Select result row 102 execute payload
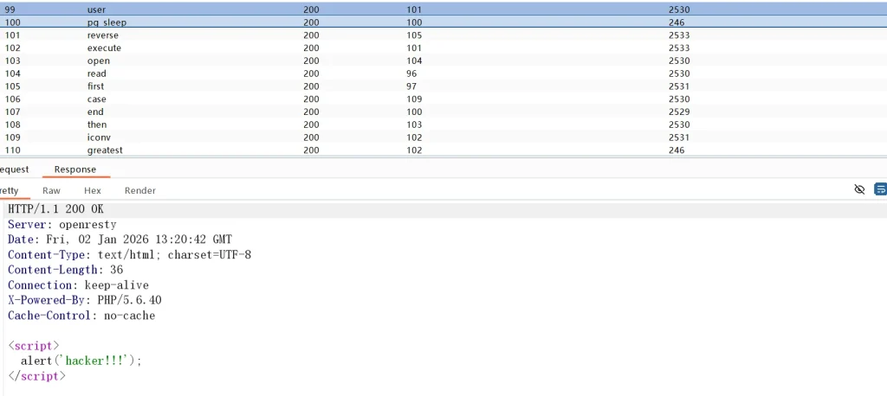Image resolution: width=887 pixels, height=396 pixels. [104, 48]
